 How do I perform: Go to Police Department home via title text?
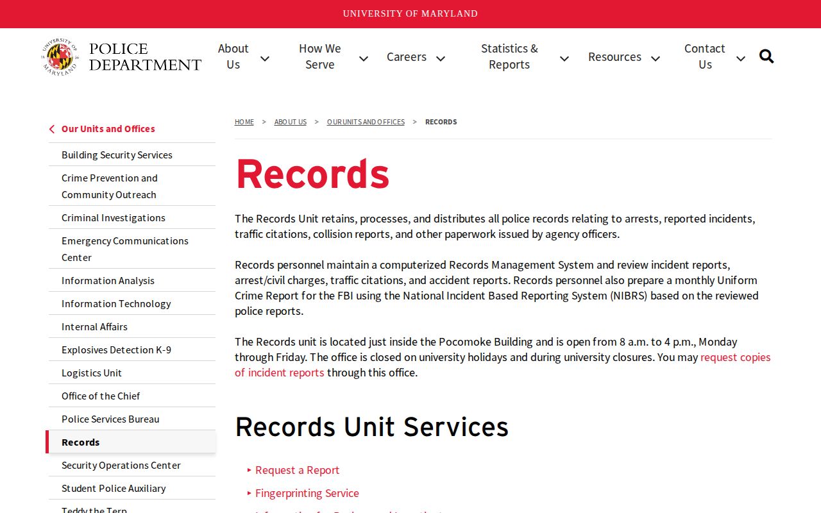[x=145, y=57]
